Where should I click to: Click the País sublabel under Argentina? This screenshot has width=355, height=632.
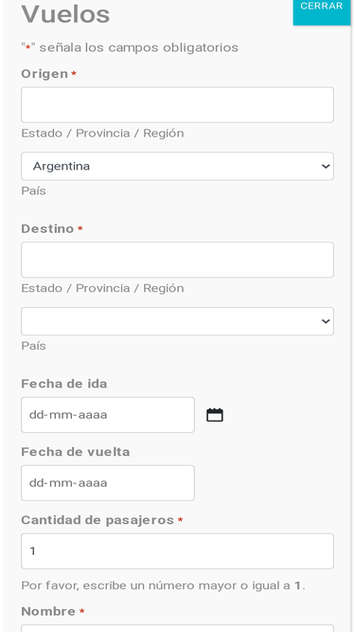[33, 190]
